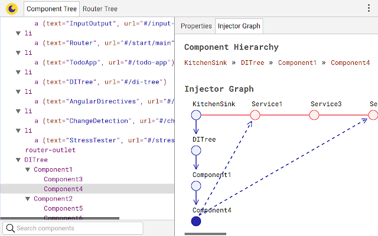Collapse the Component2 tree node
The image size is (378, 236).
(x=28, y=199)
